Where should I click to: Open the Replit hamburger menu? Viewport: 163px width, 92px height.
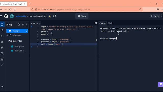(x=1, y=16)
